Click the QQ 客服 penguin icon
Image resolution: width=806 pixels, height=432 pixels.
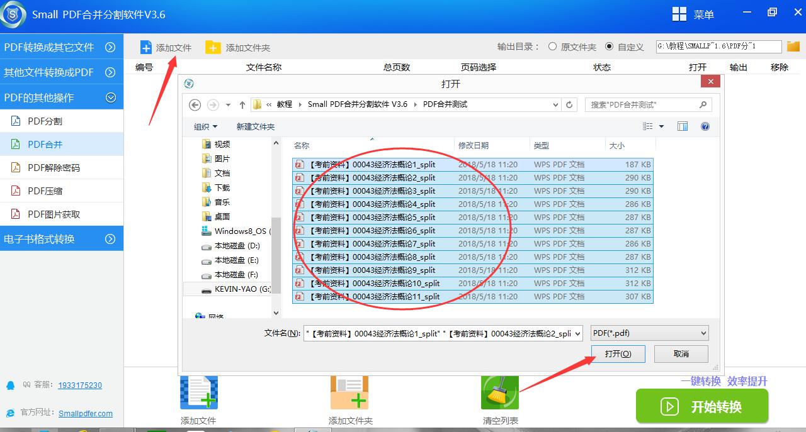coord(10,385)
